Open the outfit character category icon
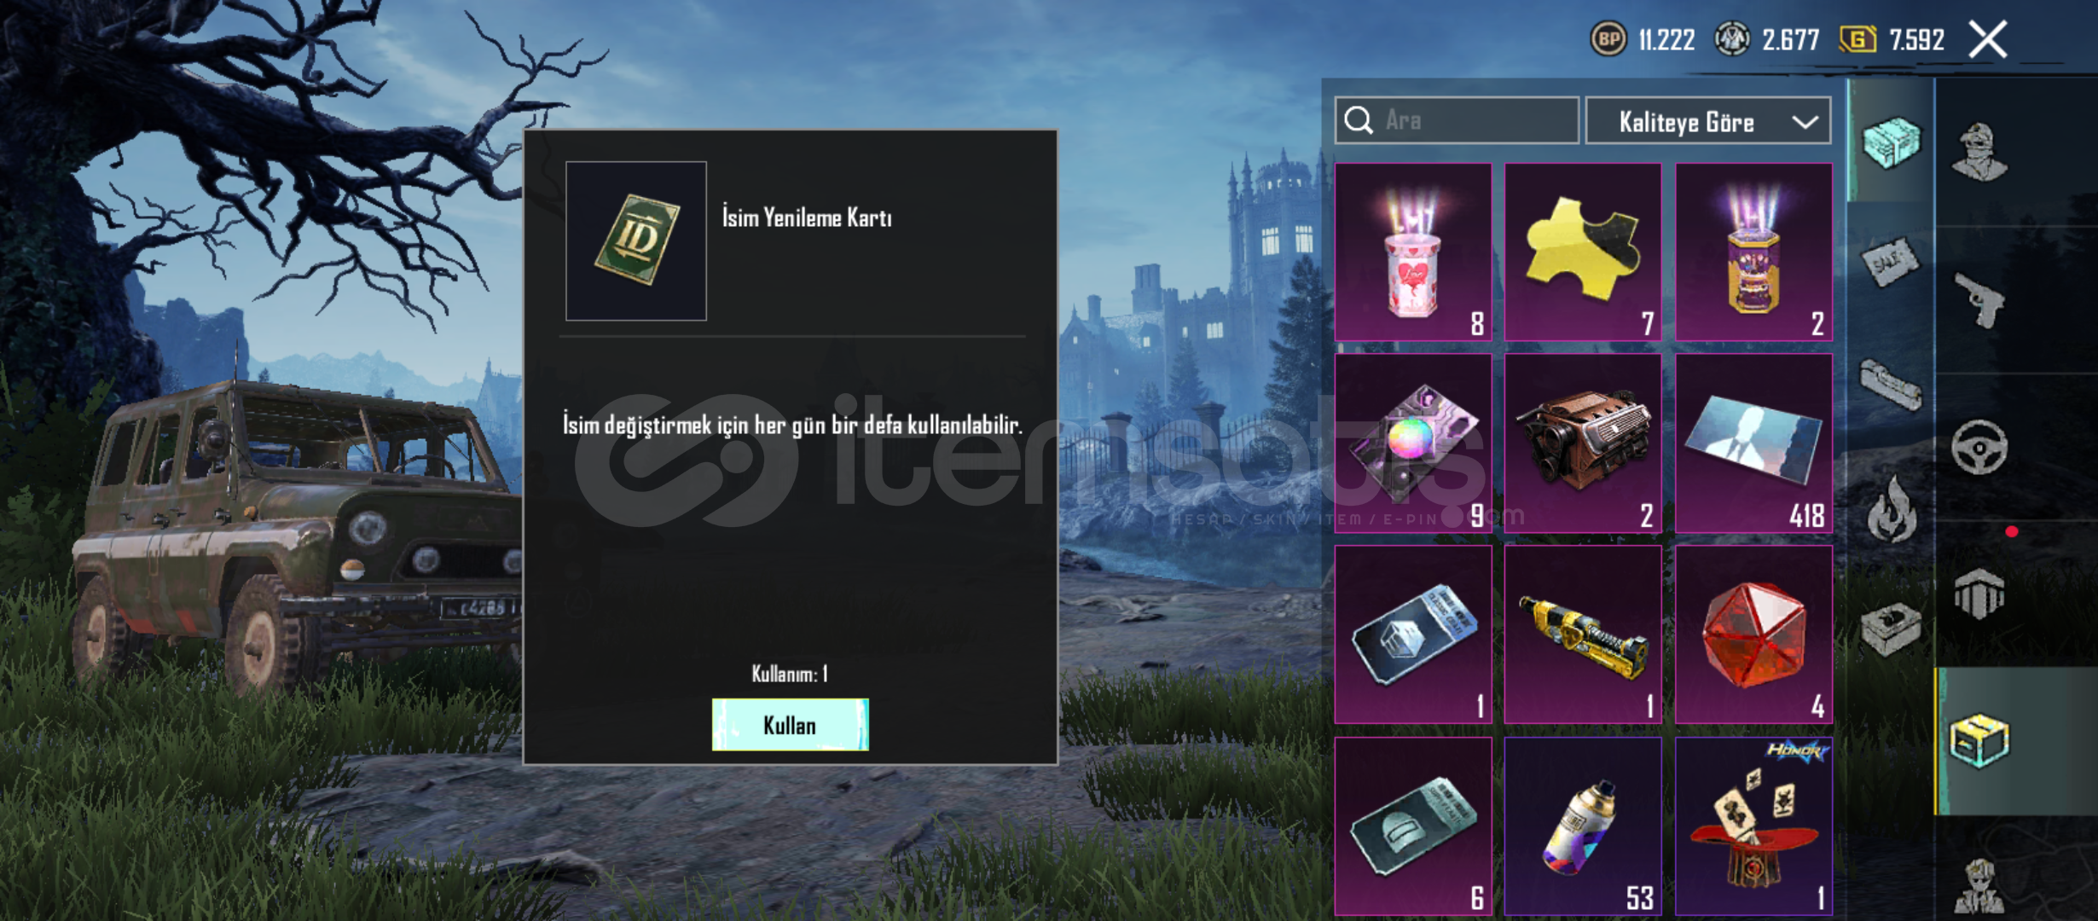The height and width of the screenshot is (921, 2098). coord(1980,153)
